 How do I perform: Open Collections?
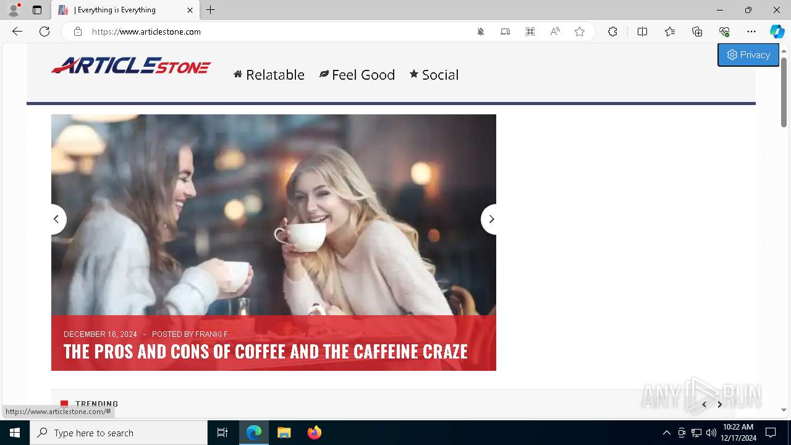point(697,32)
